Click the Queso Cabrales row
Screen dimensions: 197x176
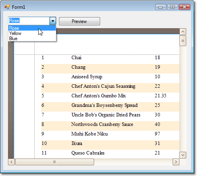(x=110, y=153)
